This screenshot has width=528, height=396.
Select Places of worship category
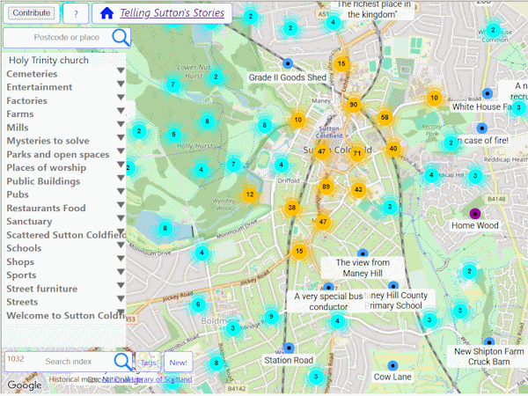[x=47, y=168]
